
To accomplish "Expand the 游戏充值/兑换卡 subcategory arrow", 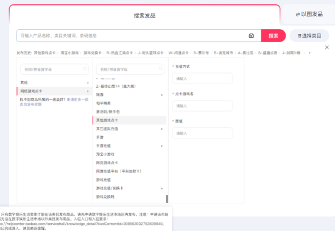I will pos(162,188).
